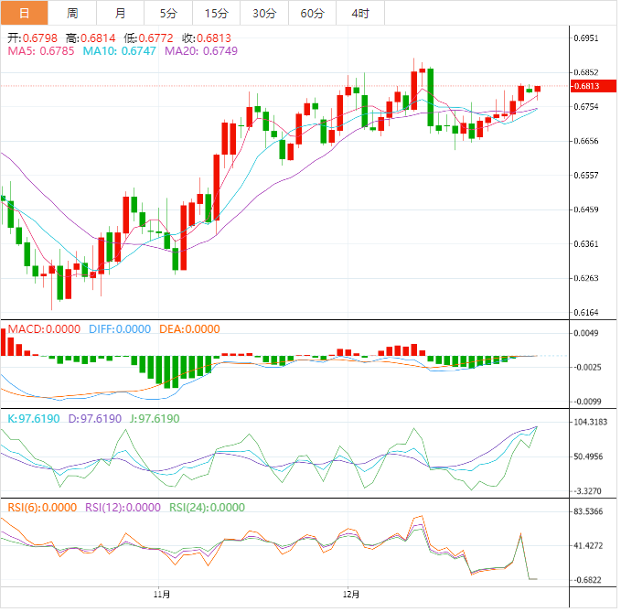Click the 11月 marker on the time axis
The image size is (621, 612).
coord(161,593)
